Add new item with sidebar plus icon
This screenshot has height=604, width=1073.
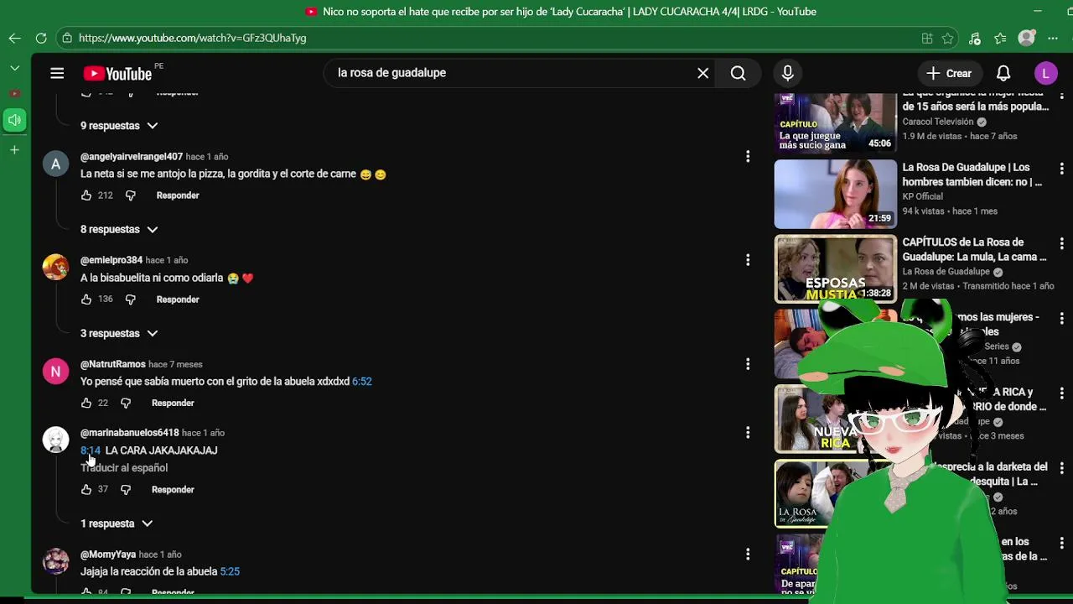(14, 150)
